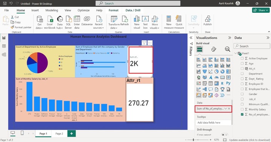Switch to the Insert ribbon tab
This screenshot has width=271, height=142.
point(35,10)
